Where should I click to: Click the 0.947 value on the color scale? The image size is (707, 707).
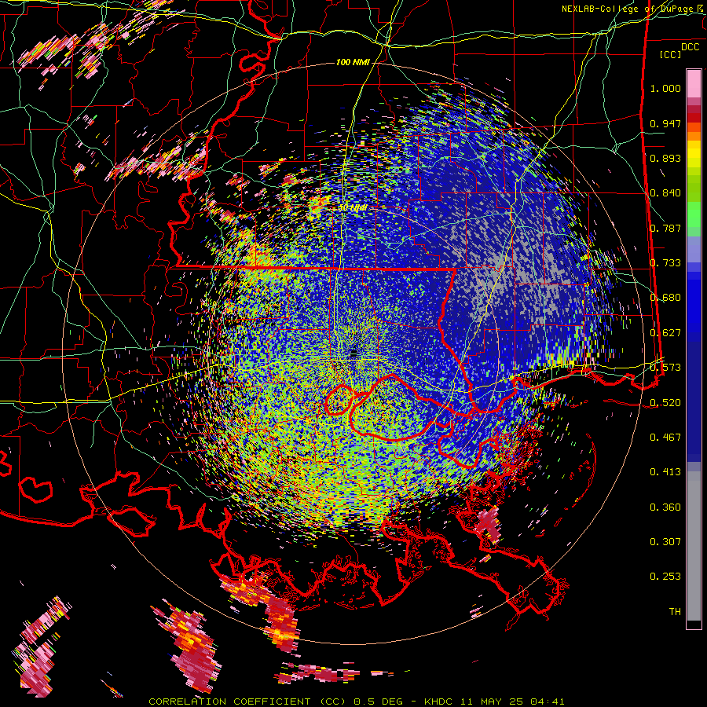click(665, 123)
